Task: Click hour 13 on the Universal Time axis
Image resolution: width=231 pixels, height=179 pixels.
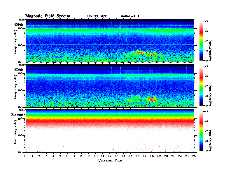Action: [x=117, y=156]
